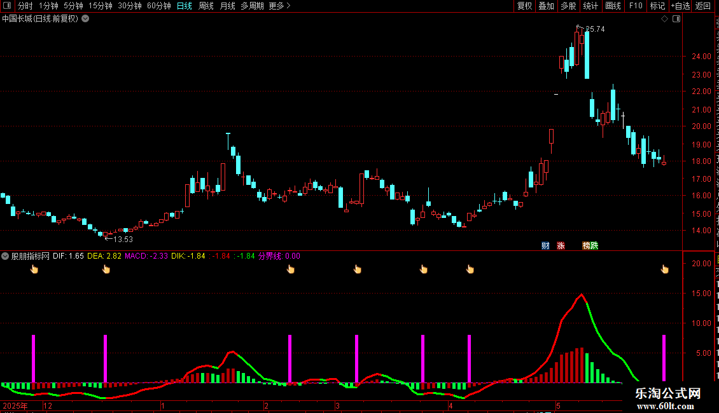This screenshot has height=413, width=719.
Task: Open the 多周期 multi-period view
Action: point(252,6)
